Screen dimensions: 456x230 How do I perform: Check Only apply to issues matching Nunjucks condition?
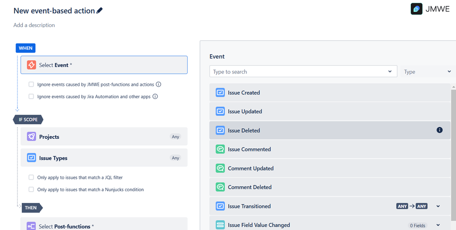[x=31, y=189]
